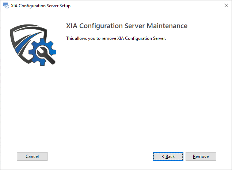Click the empty title bar area
Screen dimensions: 232x170
146,6
